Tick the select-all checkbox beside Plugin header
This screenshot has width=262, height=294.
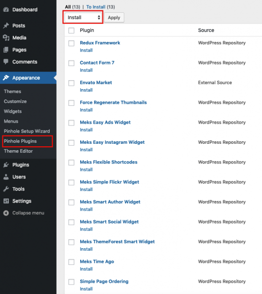tap(71, 31)
